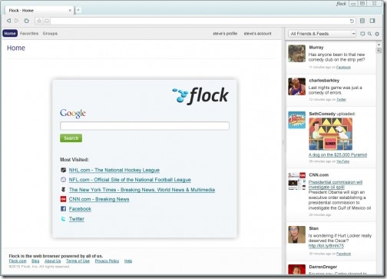Reload page with the refresh icon
Image resolution: width=387 pixels, height=279 pixels.
click(x=352, y=21)
